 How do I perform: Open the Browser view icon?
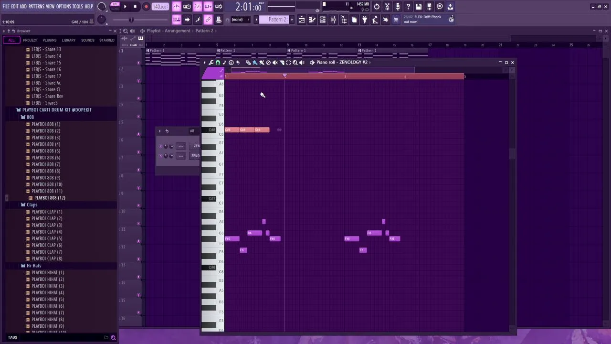click(x=344, y=20)
